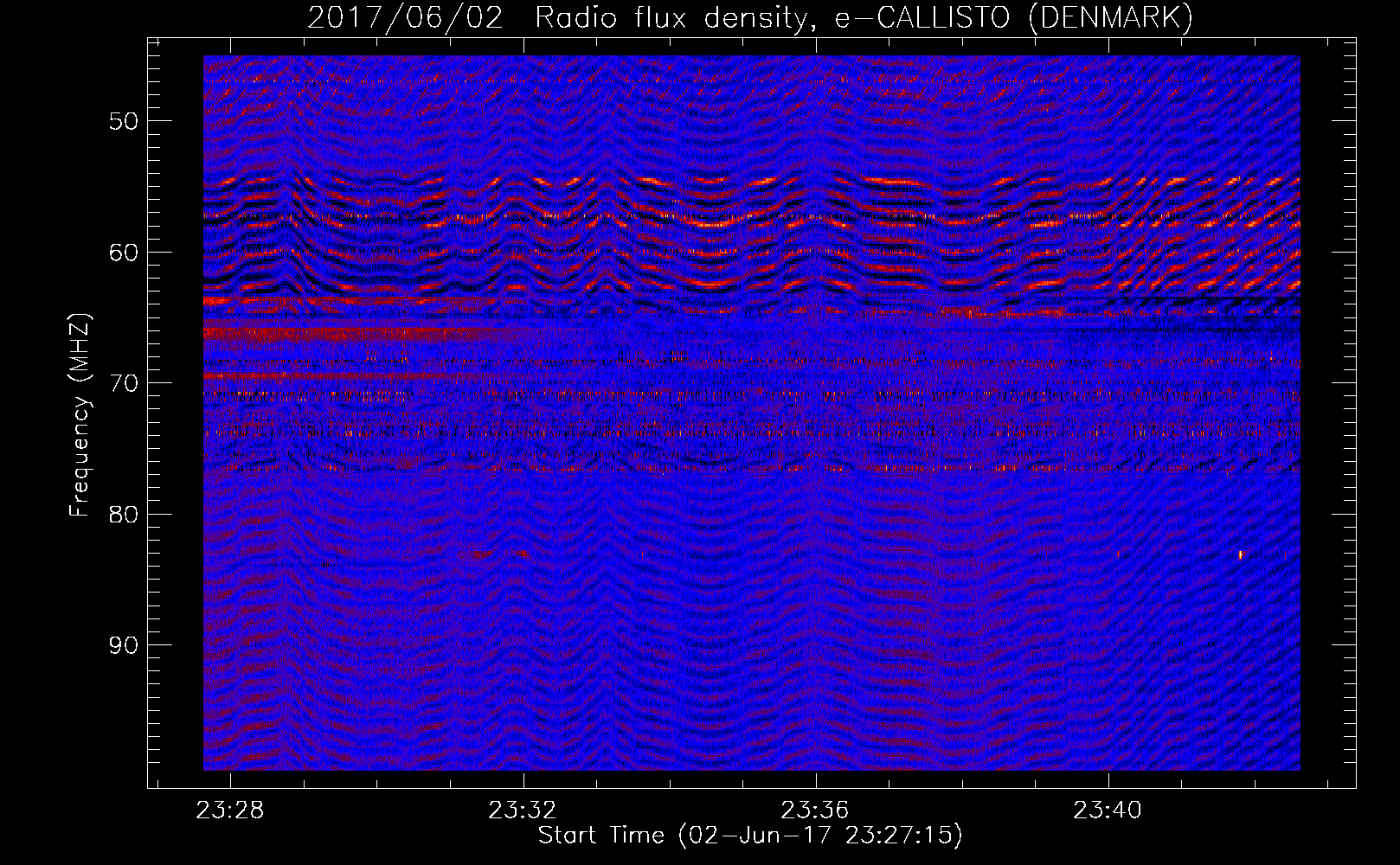Click the 60 frequency tick label
The height and width of the screenshot is (865, 1400).
click(x=124, y=253)
